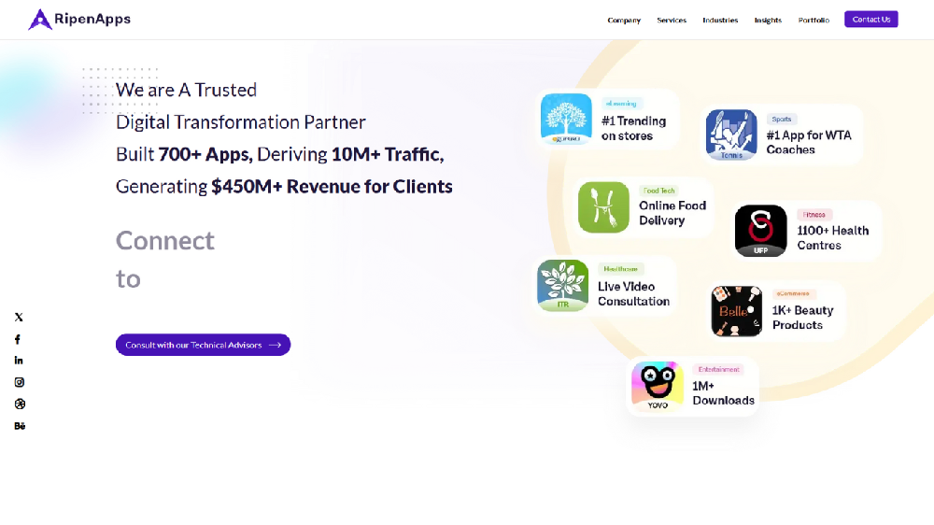Go to the Portfolio page
This screenshot has height=525, width=934.
814,20
